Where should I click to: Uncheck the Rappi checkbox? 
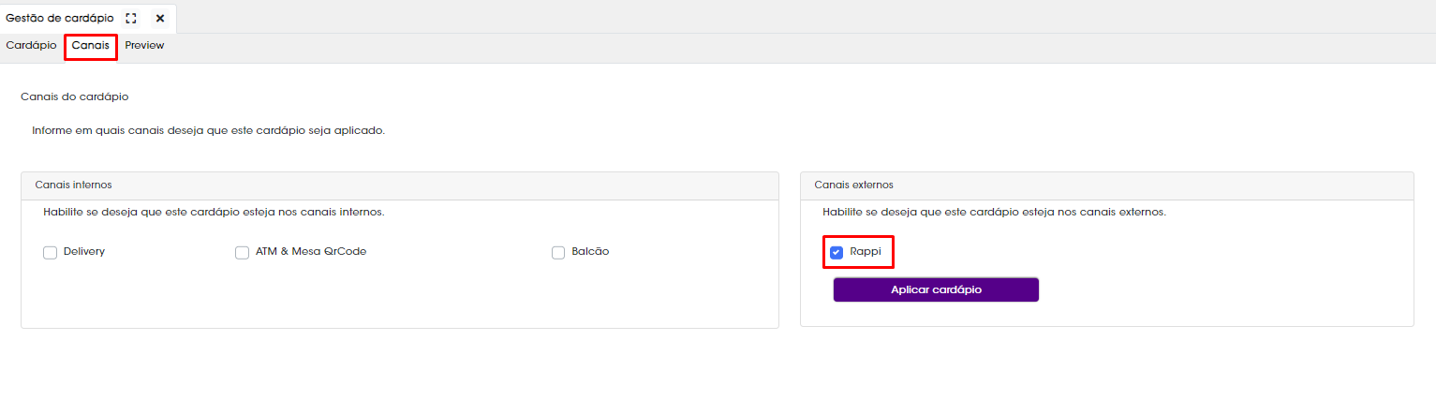click(836, 253)
